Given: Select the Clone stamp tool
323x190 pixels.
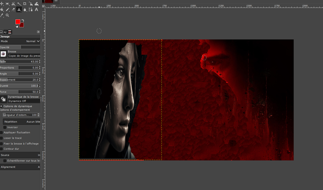Looking at the screenshot, I should (x=19, y=10).
